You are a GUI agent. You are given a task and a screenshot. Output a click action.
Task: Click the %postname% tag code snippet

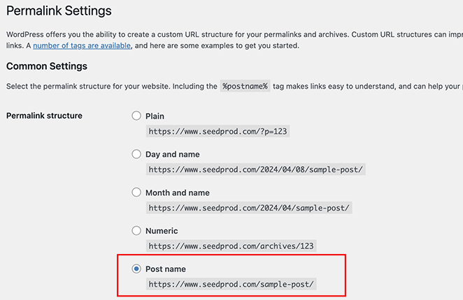coord(245,87)
